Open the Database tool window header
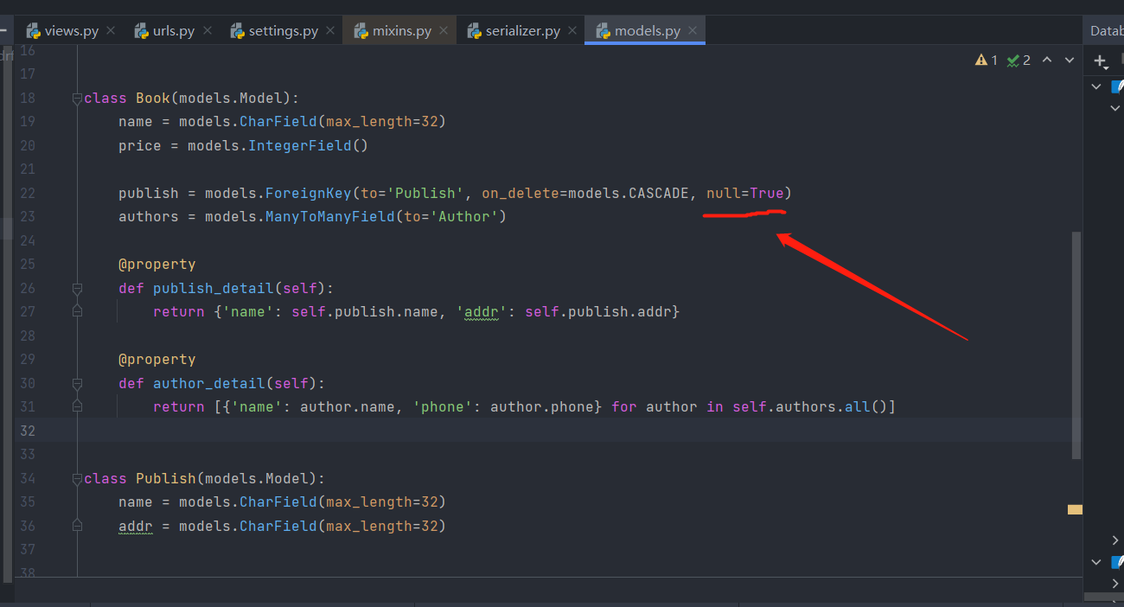The image size is (1124, 607). [x=1106, y=30]
